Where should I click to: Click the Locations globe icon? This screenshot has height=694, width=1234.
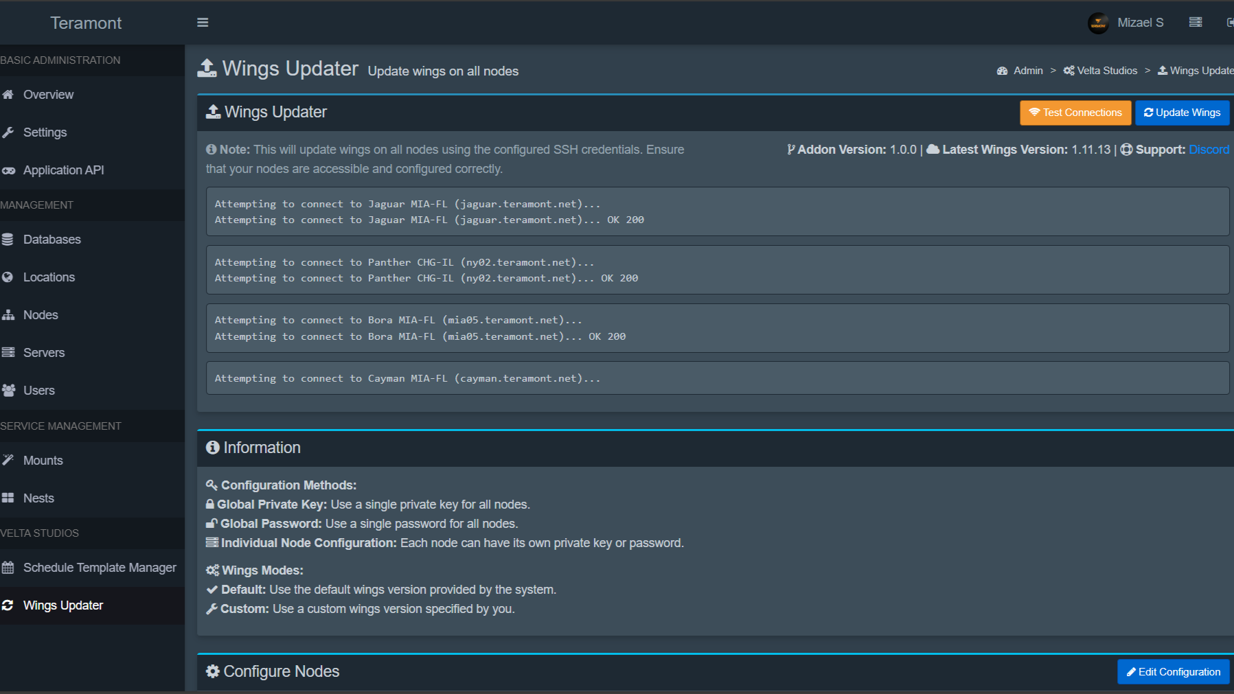pos(8,277)
